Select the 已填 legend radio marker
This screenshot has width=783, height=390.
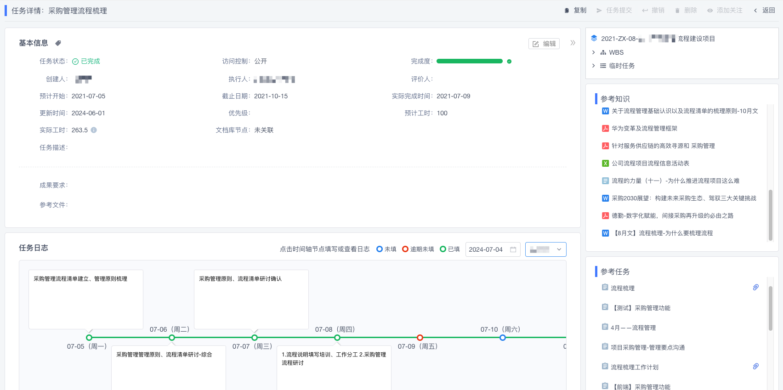(x=443, y=249)
